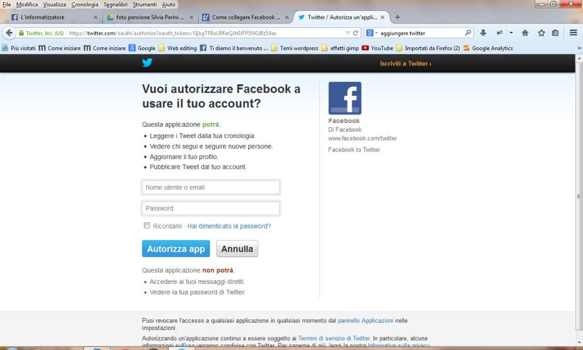Click the Annulla button

237,249
